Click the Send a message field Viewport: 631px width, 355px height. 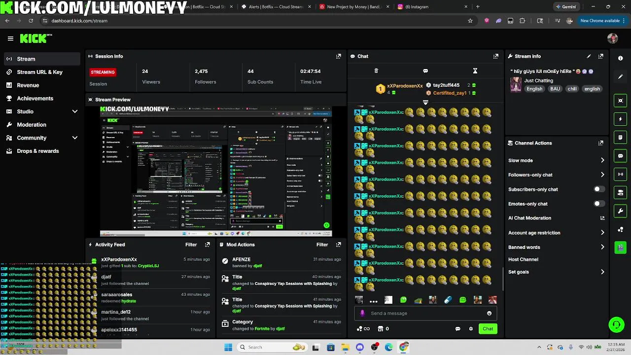(x=425, y=313)
